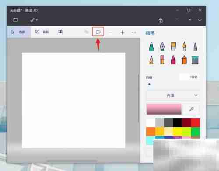The image size is (219, 171).
Task: Select the gray Pixel pen
Action: [195, 46]
